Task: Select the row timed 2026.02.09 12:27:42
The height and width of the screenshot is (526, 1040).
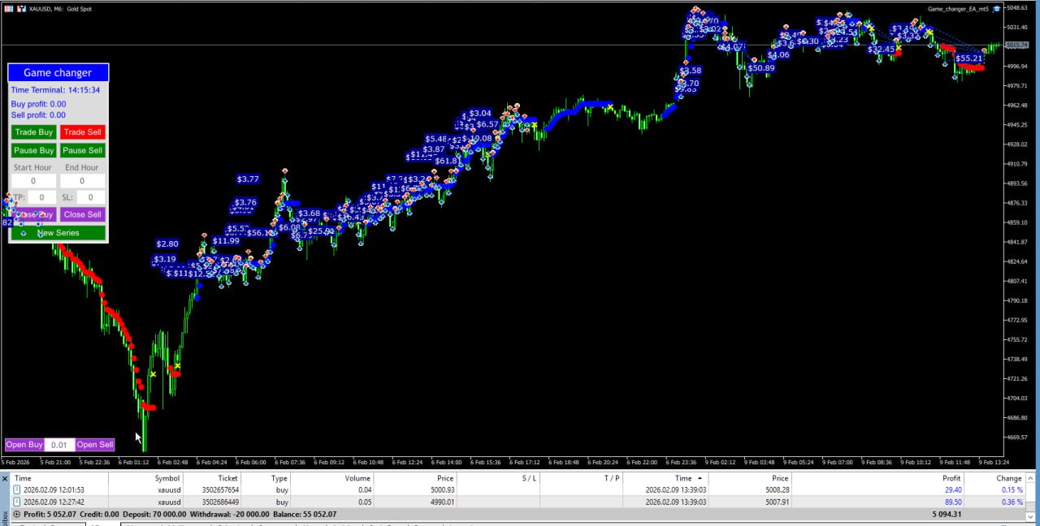Action: [518, 502]
